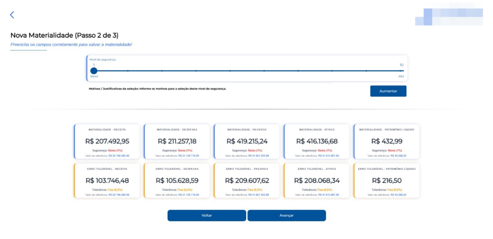Image resolution: width=493 pixels, height=239 pixels.
Task: Click the R$ 105.628,59 value
Action: click(x=177, y=181)
